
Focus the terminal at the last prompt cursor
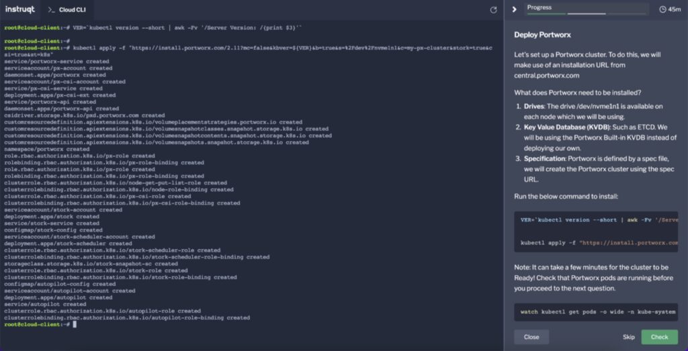pyautogui.click(x=75, y=324)
